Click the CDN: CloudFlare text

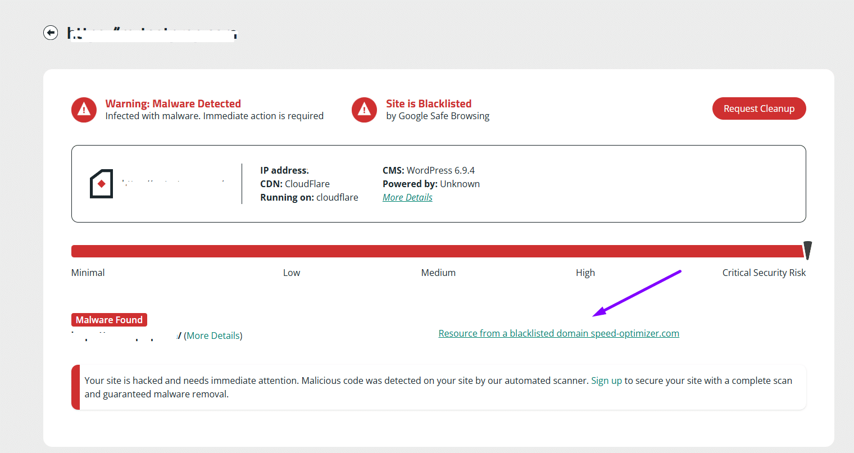(295, 184)
